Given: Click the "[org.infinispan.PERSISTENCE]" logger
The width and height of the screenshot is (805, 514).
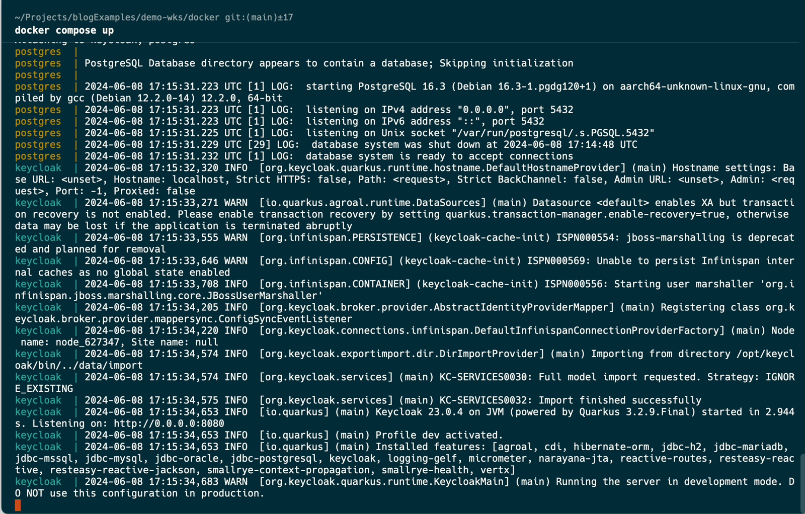Looking at the screenshot, I should (341, 237).
